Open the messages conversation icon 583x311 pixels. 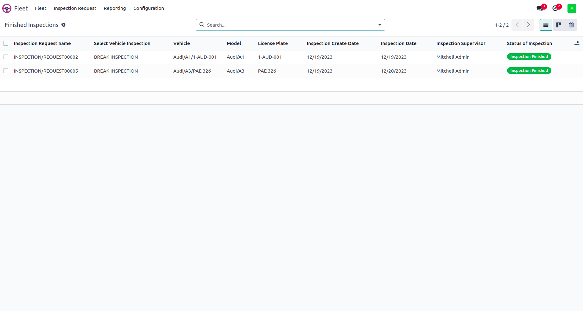click(540, 8)
